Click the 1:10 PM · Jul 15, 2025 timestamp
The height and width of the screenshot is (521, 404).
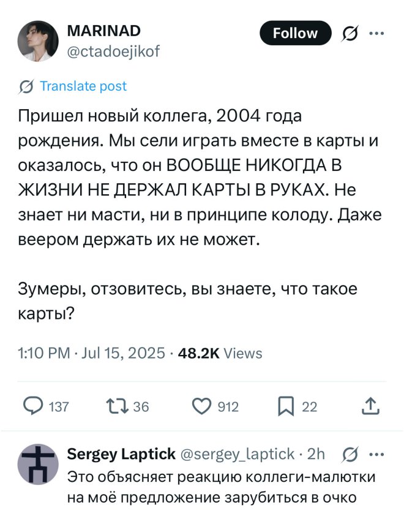coord(92,353)
